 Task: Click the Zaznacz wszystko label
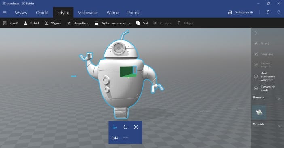[266, 65]
